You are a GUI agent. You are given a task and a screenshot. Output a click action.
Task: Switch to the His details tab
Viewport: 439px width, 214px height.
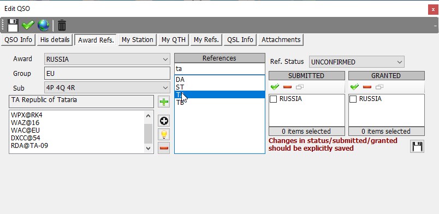pos(55,40)
